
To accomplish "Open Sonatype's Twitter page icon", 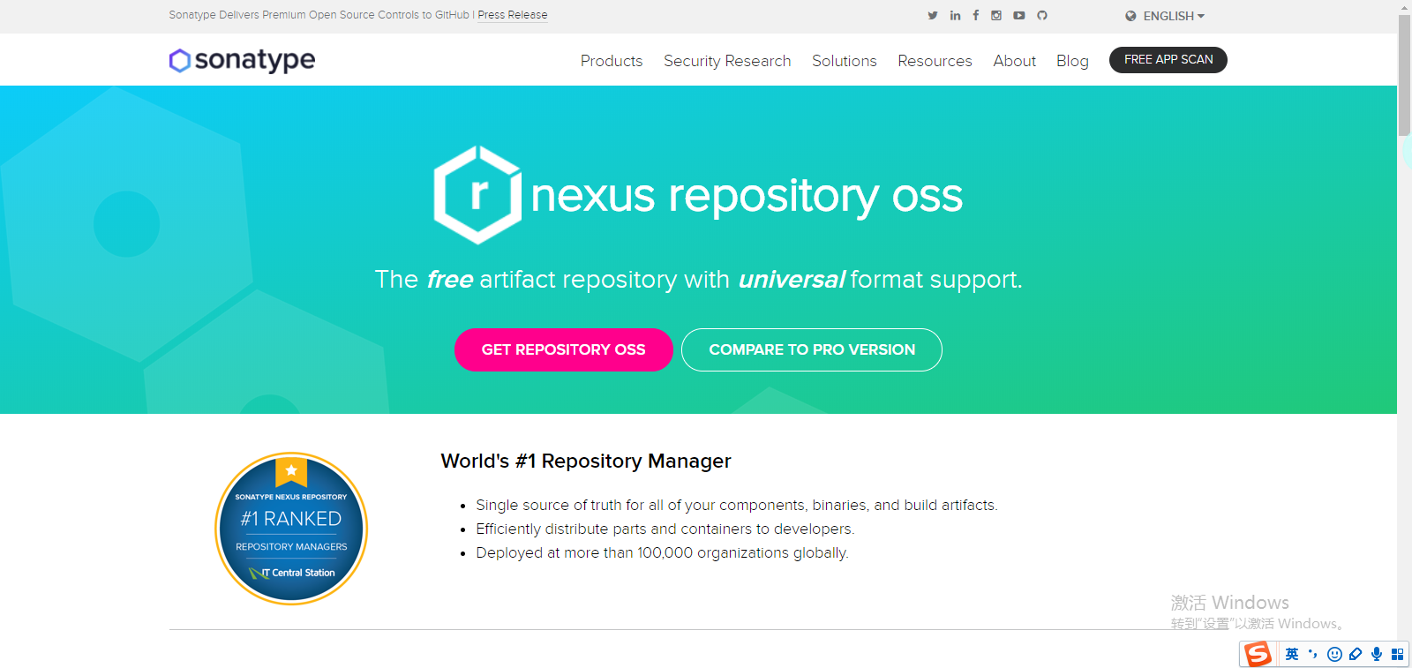I will tap(933, 16).
